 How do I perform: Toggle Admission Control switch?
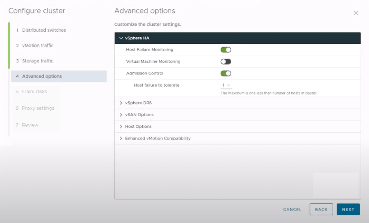[x=226, y=74]
